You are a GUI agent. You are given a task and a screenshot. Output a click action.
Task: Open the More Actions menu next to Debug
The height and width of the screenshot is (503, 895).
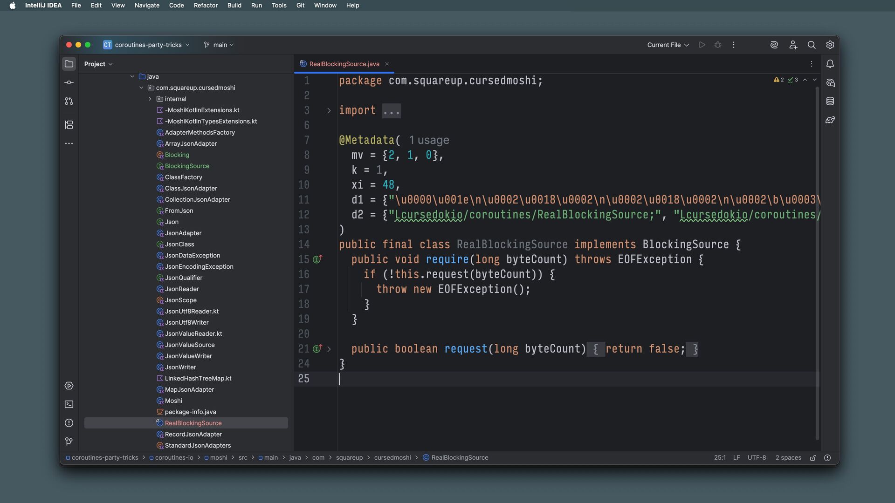pos(734,45)
